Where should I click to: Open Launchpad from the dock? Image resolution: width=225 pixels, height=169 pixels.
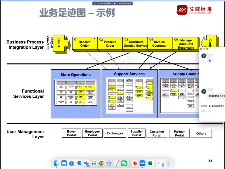click(95, 163)
